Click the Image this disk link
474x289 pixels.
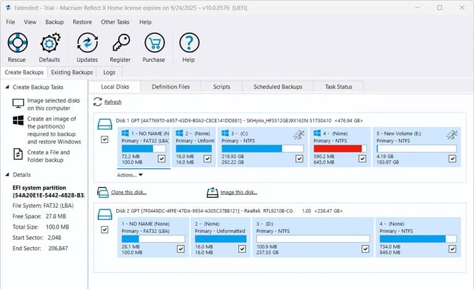[x=239, y=192]
